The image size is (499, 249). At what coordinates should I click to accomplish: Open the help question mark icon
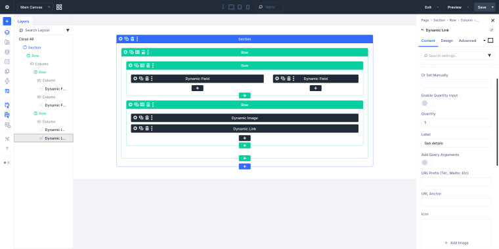tap(7, 148)
